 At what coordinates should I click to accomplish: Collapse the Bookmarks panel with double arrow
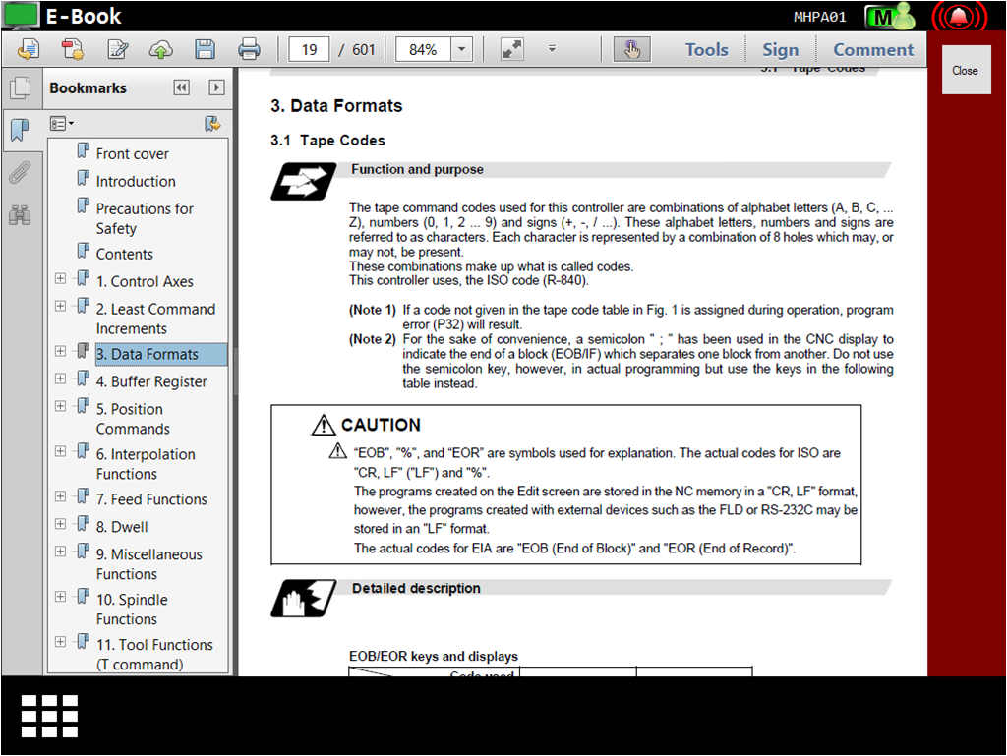(x=181, y=87)
